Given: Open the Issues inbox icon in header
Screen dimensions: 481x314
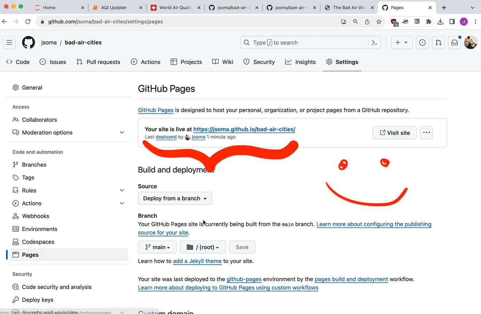Looking at the screenshot, I should tap(422, 42).
